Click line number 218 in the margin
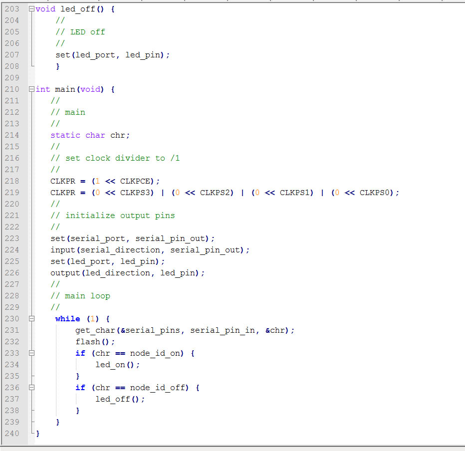This screenshot has height=451, width=465. click(x=12, y=181)
